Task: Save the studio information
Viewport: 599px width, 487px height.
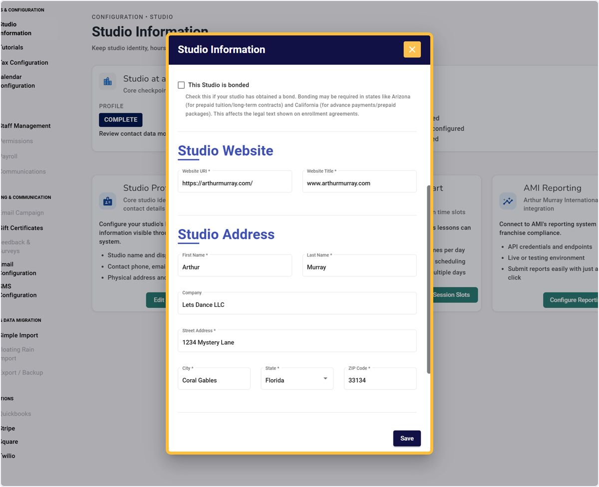Action: pos(407,438)
